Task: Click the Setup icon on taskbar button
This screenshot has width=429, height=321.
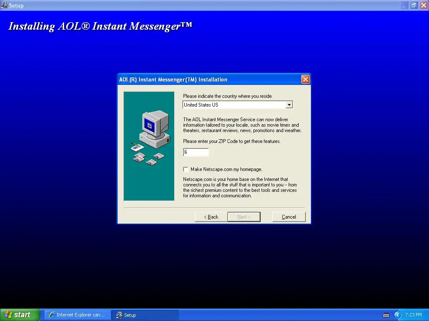Action: pos(119,315)
